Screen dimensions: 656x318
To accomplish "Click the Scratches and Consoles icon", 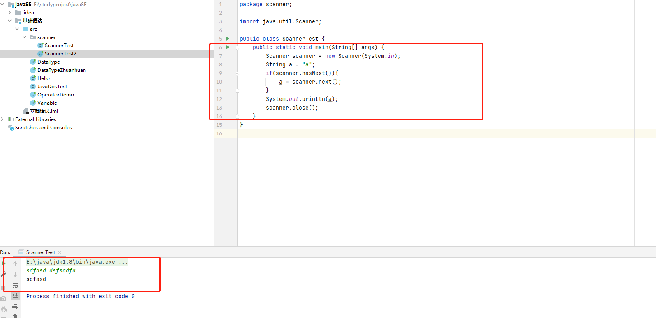I will (11, 128).
